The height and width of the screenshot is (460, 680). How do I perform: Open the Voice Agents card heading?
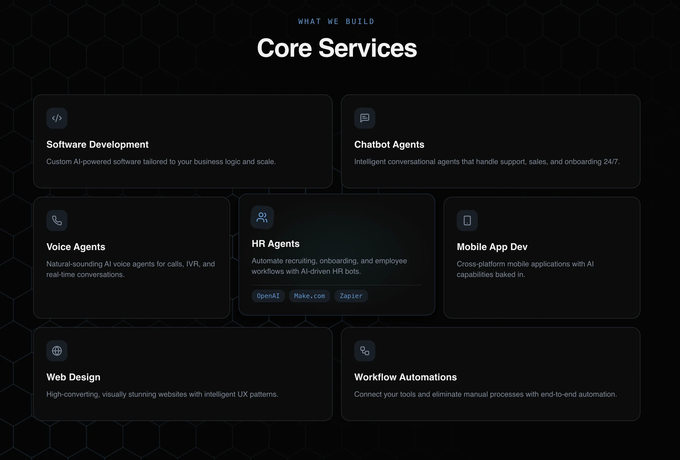[76, 247]
